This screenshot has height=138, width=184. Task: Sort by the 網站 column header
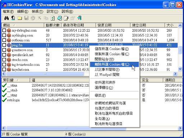(23, 25)
